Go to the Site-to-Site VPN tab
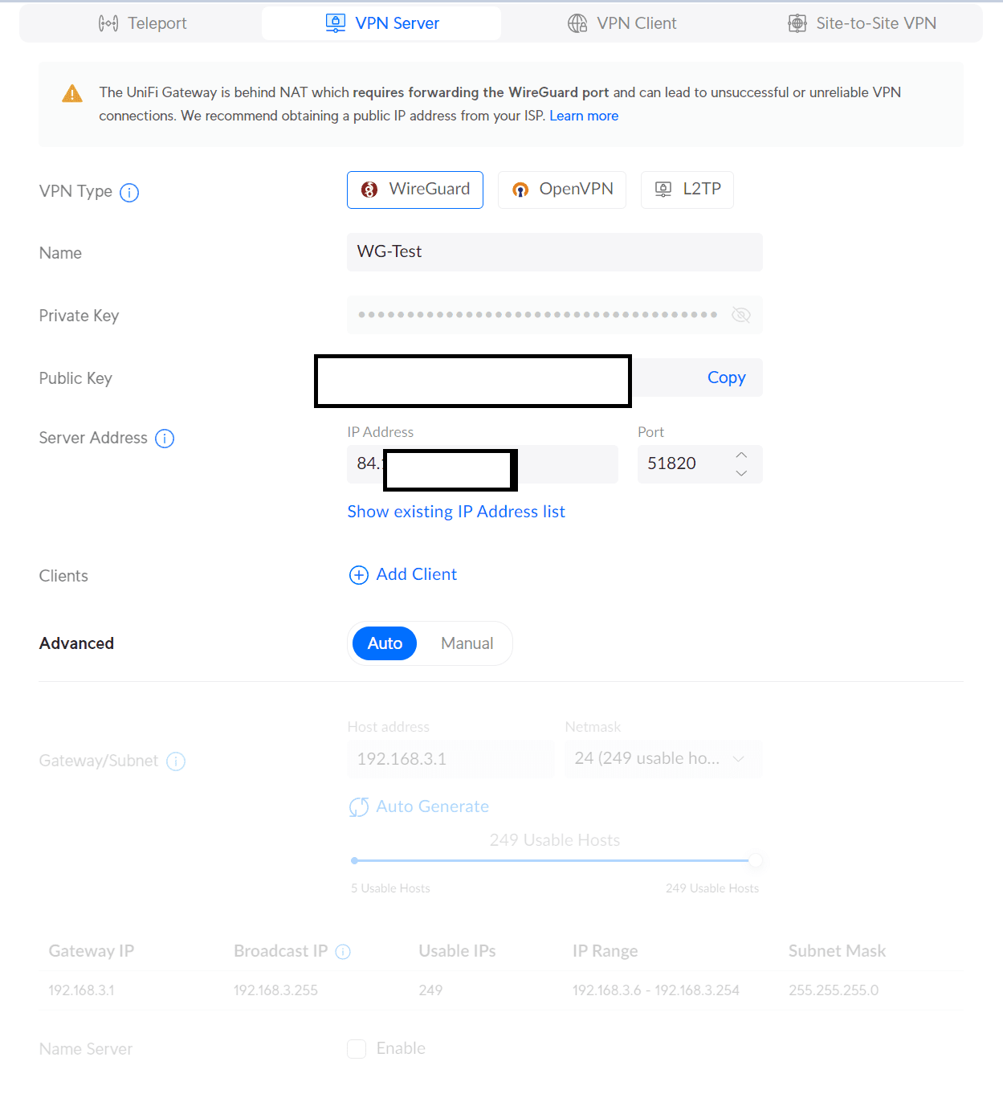This screenshot has height=1094, width=1003. click(862, 23)
